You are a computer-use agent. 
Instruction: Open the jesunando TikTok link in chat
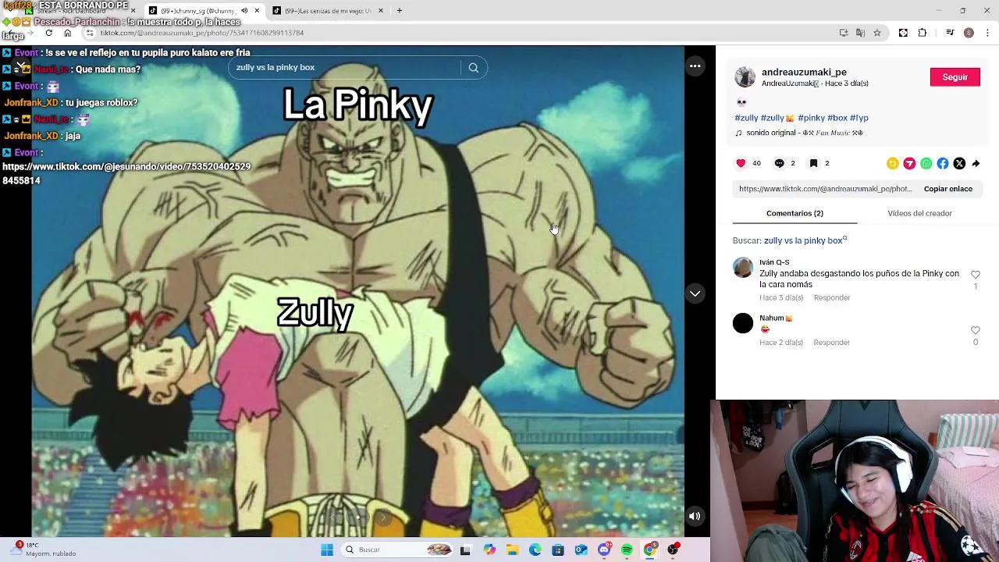(x=126, y=173)
